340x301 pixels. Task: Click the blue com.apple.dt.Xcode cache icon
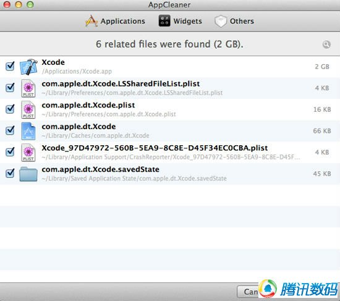pos(28,131)
